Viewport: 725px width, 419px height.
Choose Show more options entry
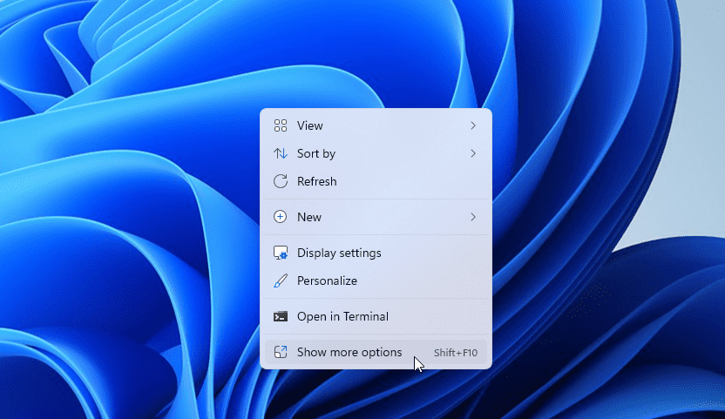point(376,352)
